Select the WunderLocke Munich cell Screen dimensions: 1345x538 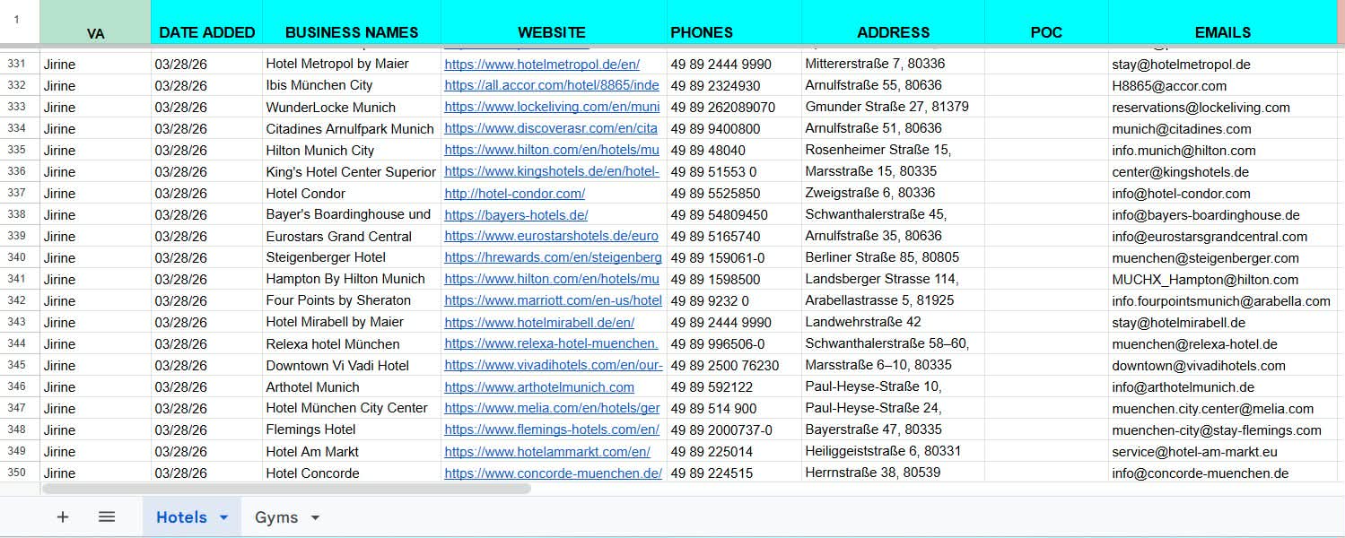coord(352,107)
